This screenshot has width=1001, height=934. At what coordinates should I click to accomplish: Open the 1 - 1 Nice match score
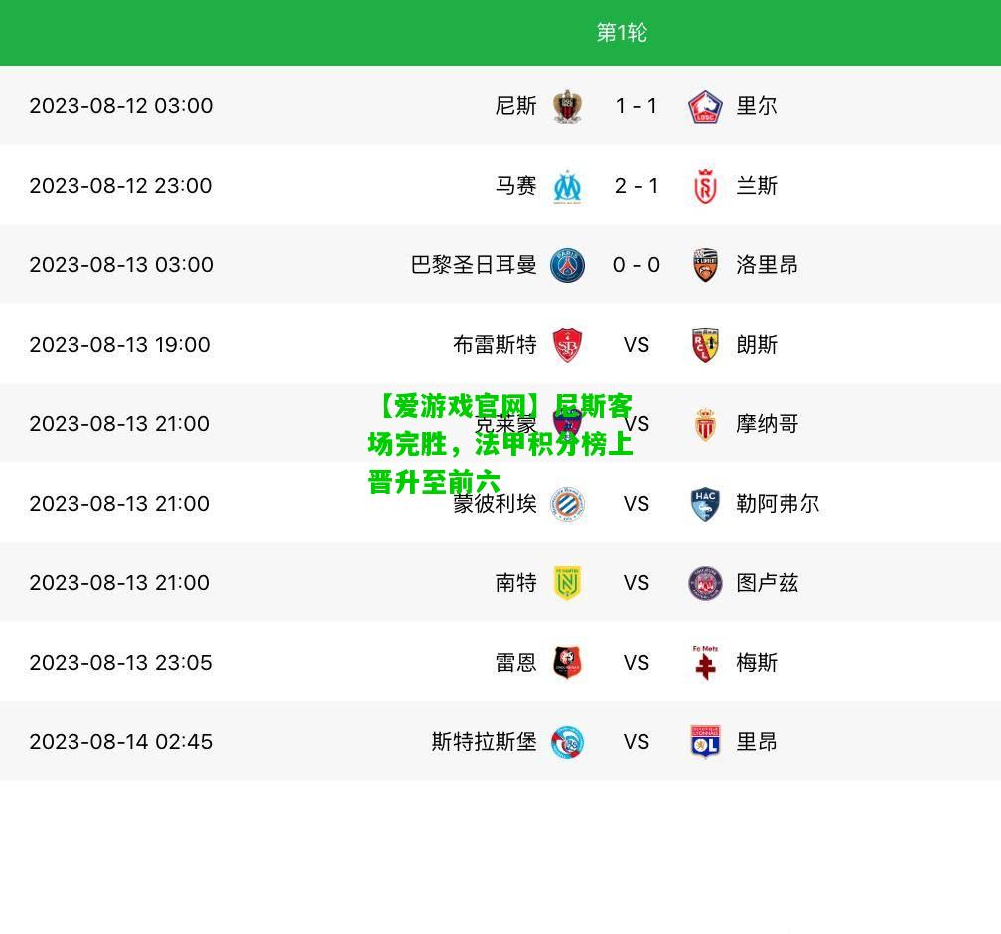point(636,106)
